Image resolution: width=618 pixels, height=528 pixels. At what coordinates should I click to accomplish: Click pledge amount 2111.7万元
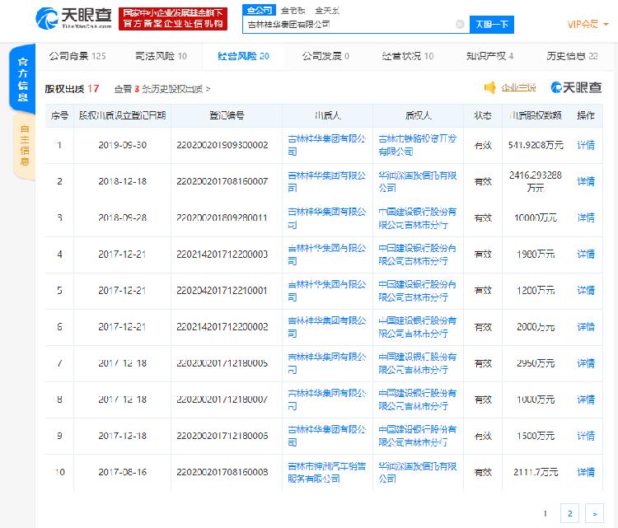[536, 472]
